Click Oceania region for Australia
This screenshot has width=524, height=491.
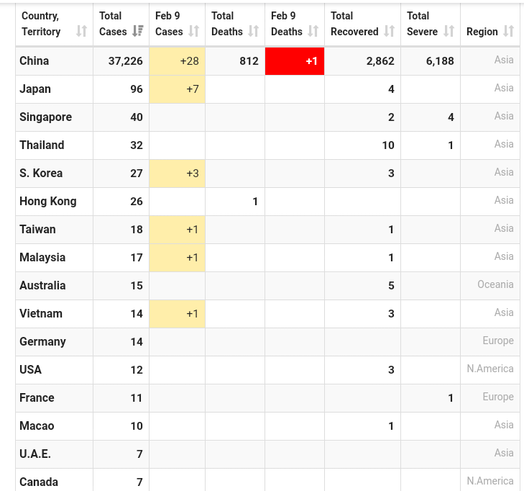coord(495,284)
